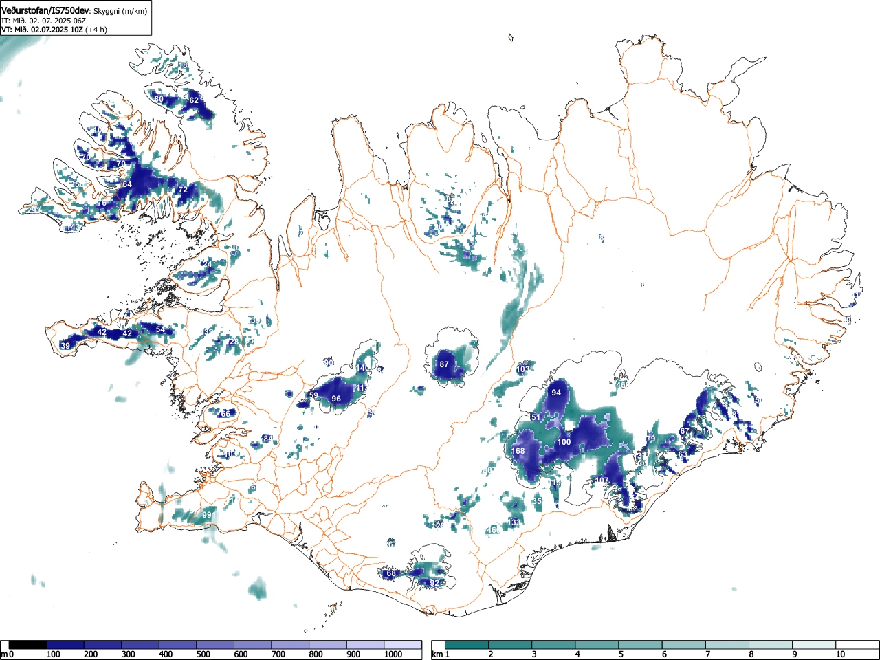This screenshot has width=880, height=660.
Task: Click the 54 value on western peninsula
Action: pos(160,329)
